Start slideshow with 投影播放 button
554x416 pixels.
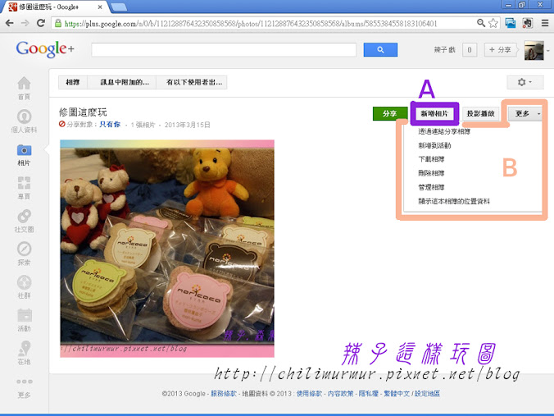coord(480,113)
